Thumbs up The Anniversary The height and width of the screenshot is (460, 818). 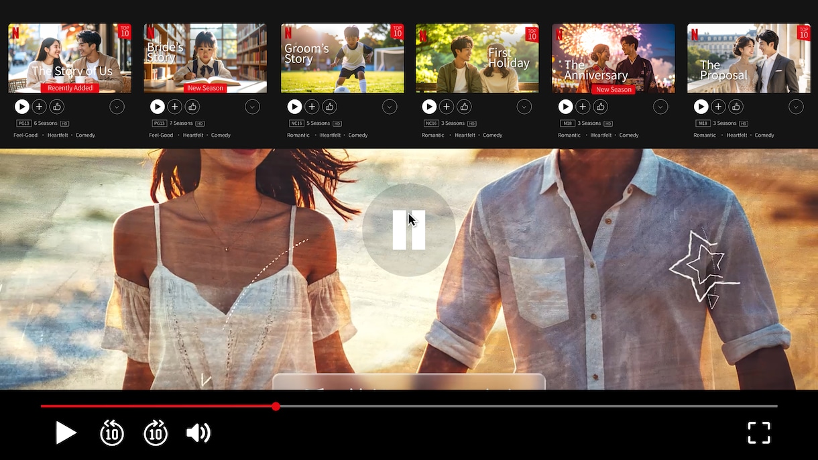pyautogui.click(x=601, y=107)
